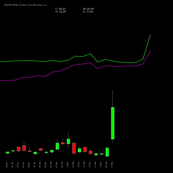173x173 pixels.
Task: Click the 20 May date label
Action: 106,164
